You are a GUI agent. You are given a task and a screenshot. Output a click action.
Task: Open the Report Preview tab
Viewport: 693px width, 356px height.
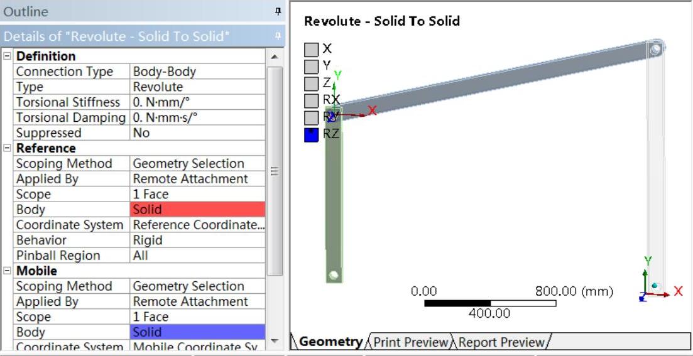point(501,342)
